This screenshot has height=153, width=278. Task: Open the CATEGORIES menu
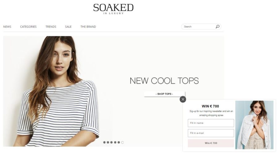click(x=28, y=27)
